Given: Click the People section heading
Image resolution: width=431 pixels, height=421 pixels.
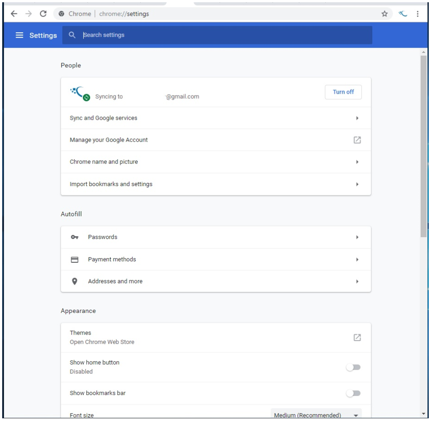Looking at the screenshot, I should [x=71, y=65].
